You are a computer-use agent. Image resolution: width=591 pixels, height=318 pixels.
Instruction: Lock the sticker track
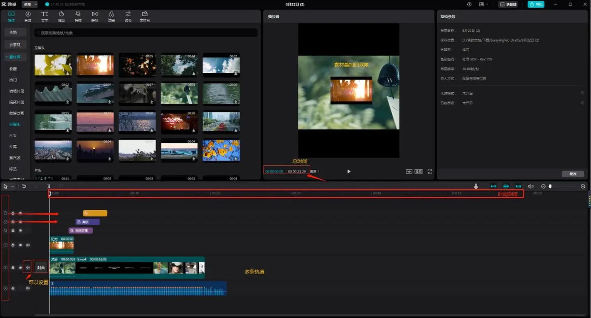click(13, 213)
